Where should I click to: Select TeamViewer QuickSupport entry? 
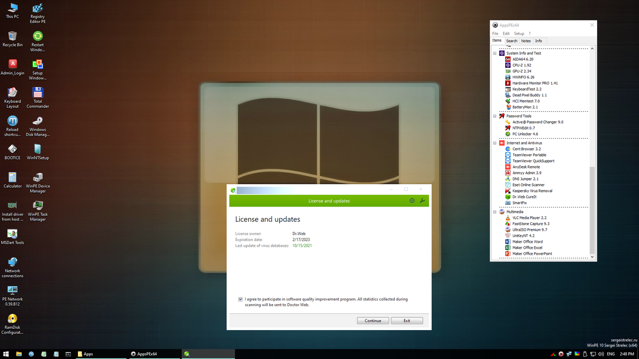pos(530,161)
